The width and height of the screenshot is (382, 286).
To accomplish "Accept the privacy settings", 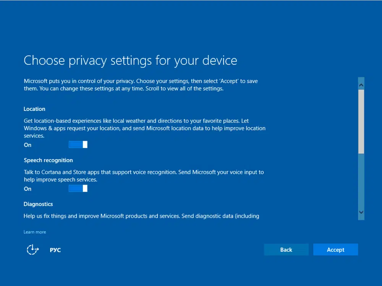I will pyautogui.click(x=335, y=250).
